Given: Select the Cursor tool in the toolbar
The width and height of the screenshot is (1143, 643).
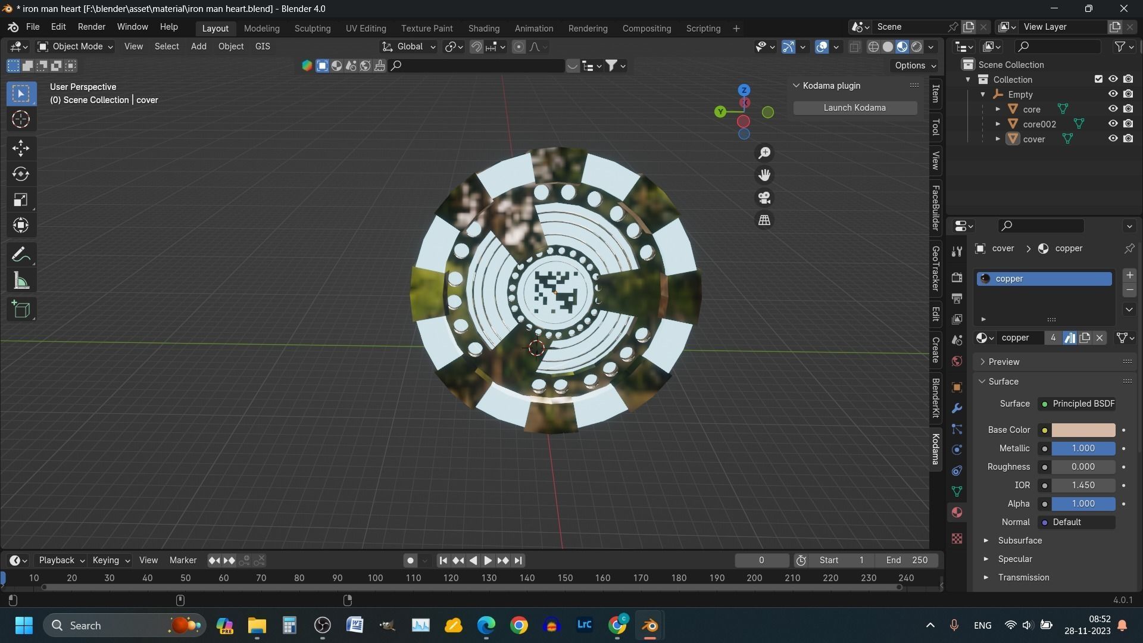Looking at the screenshot, I should 21,120.
